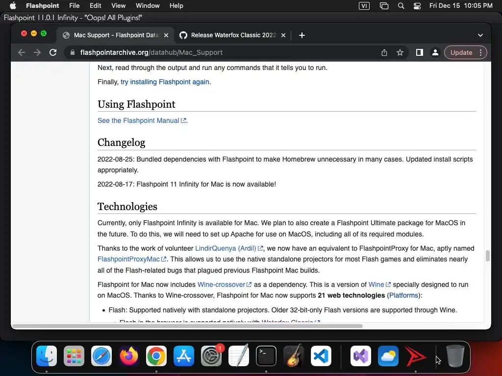Image resolution: width=502 pixels, height=376 pixels.
Task: Click the date and time display
Action: click(x=461, y=6)
